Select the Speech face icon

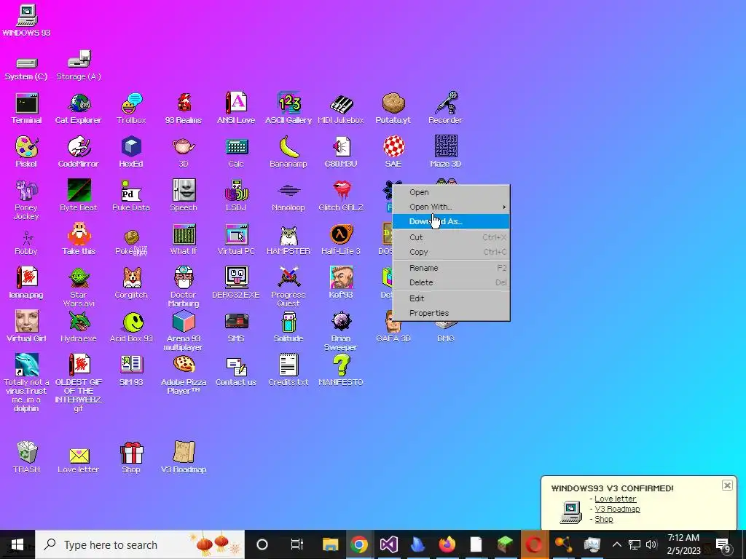point(184,196)
